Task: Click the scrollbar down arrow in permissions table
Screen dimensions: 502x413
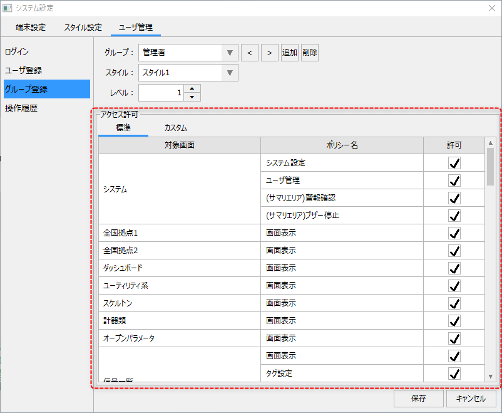Action: pos(490,376)
